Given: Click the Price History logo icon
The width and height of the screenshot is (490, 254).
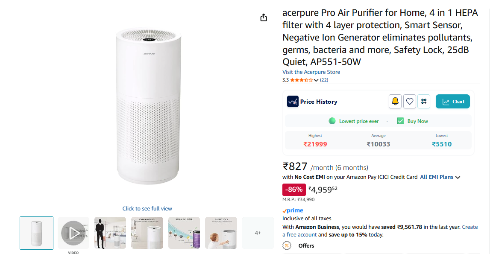Looking at the screenshot, I should click(x=293, y=102).
